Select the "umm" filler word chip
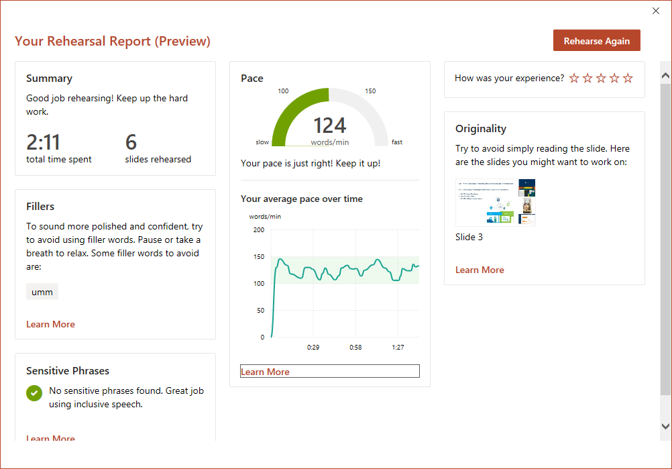 coord(42,292)
